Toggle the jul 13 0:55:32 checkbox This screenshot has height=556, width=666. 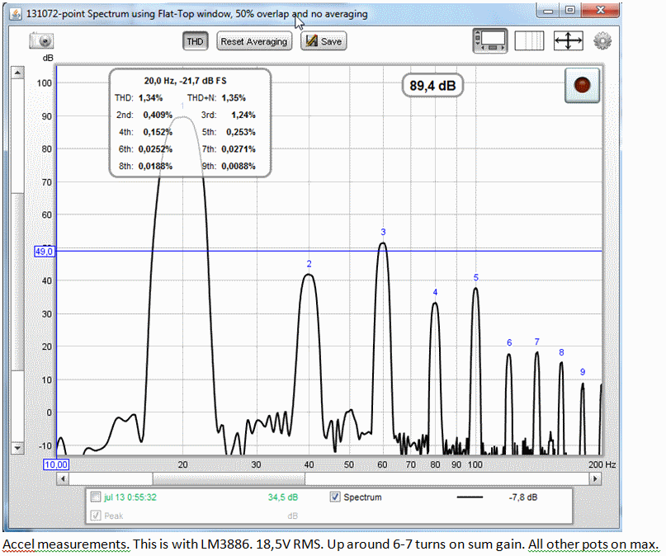(96, 497)
